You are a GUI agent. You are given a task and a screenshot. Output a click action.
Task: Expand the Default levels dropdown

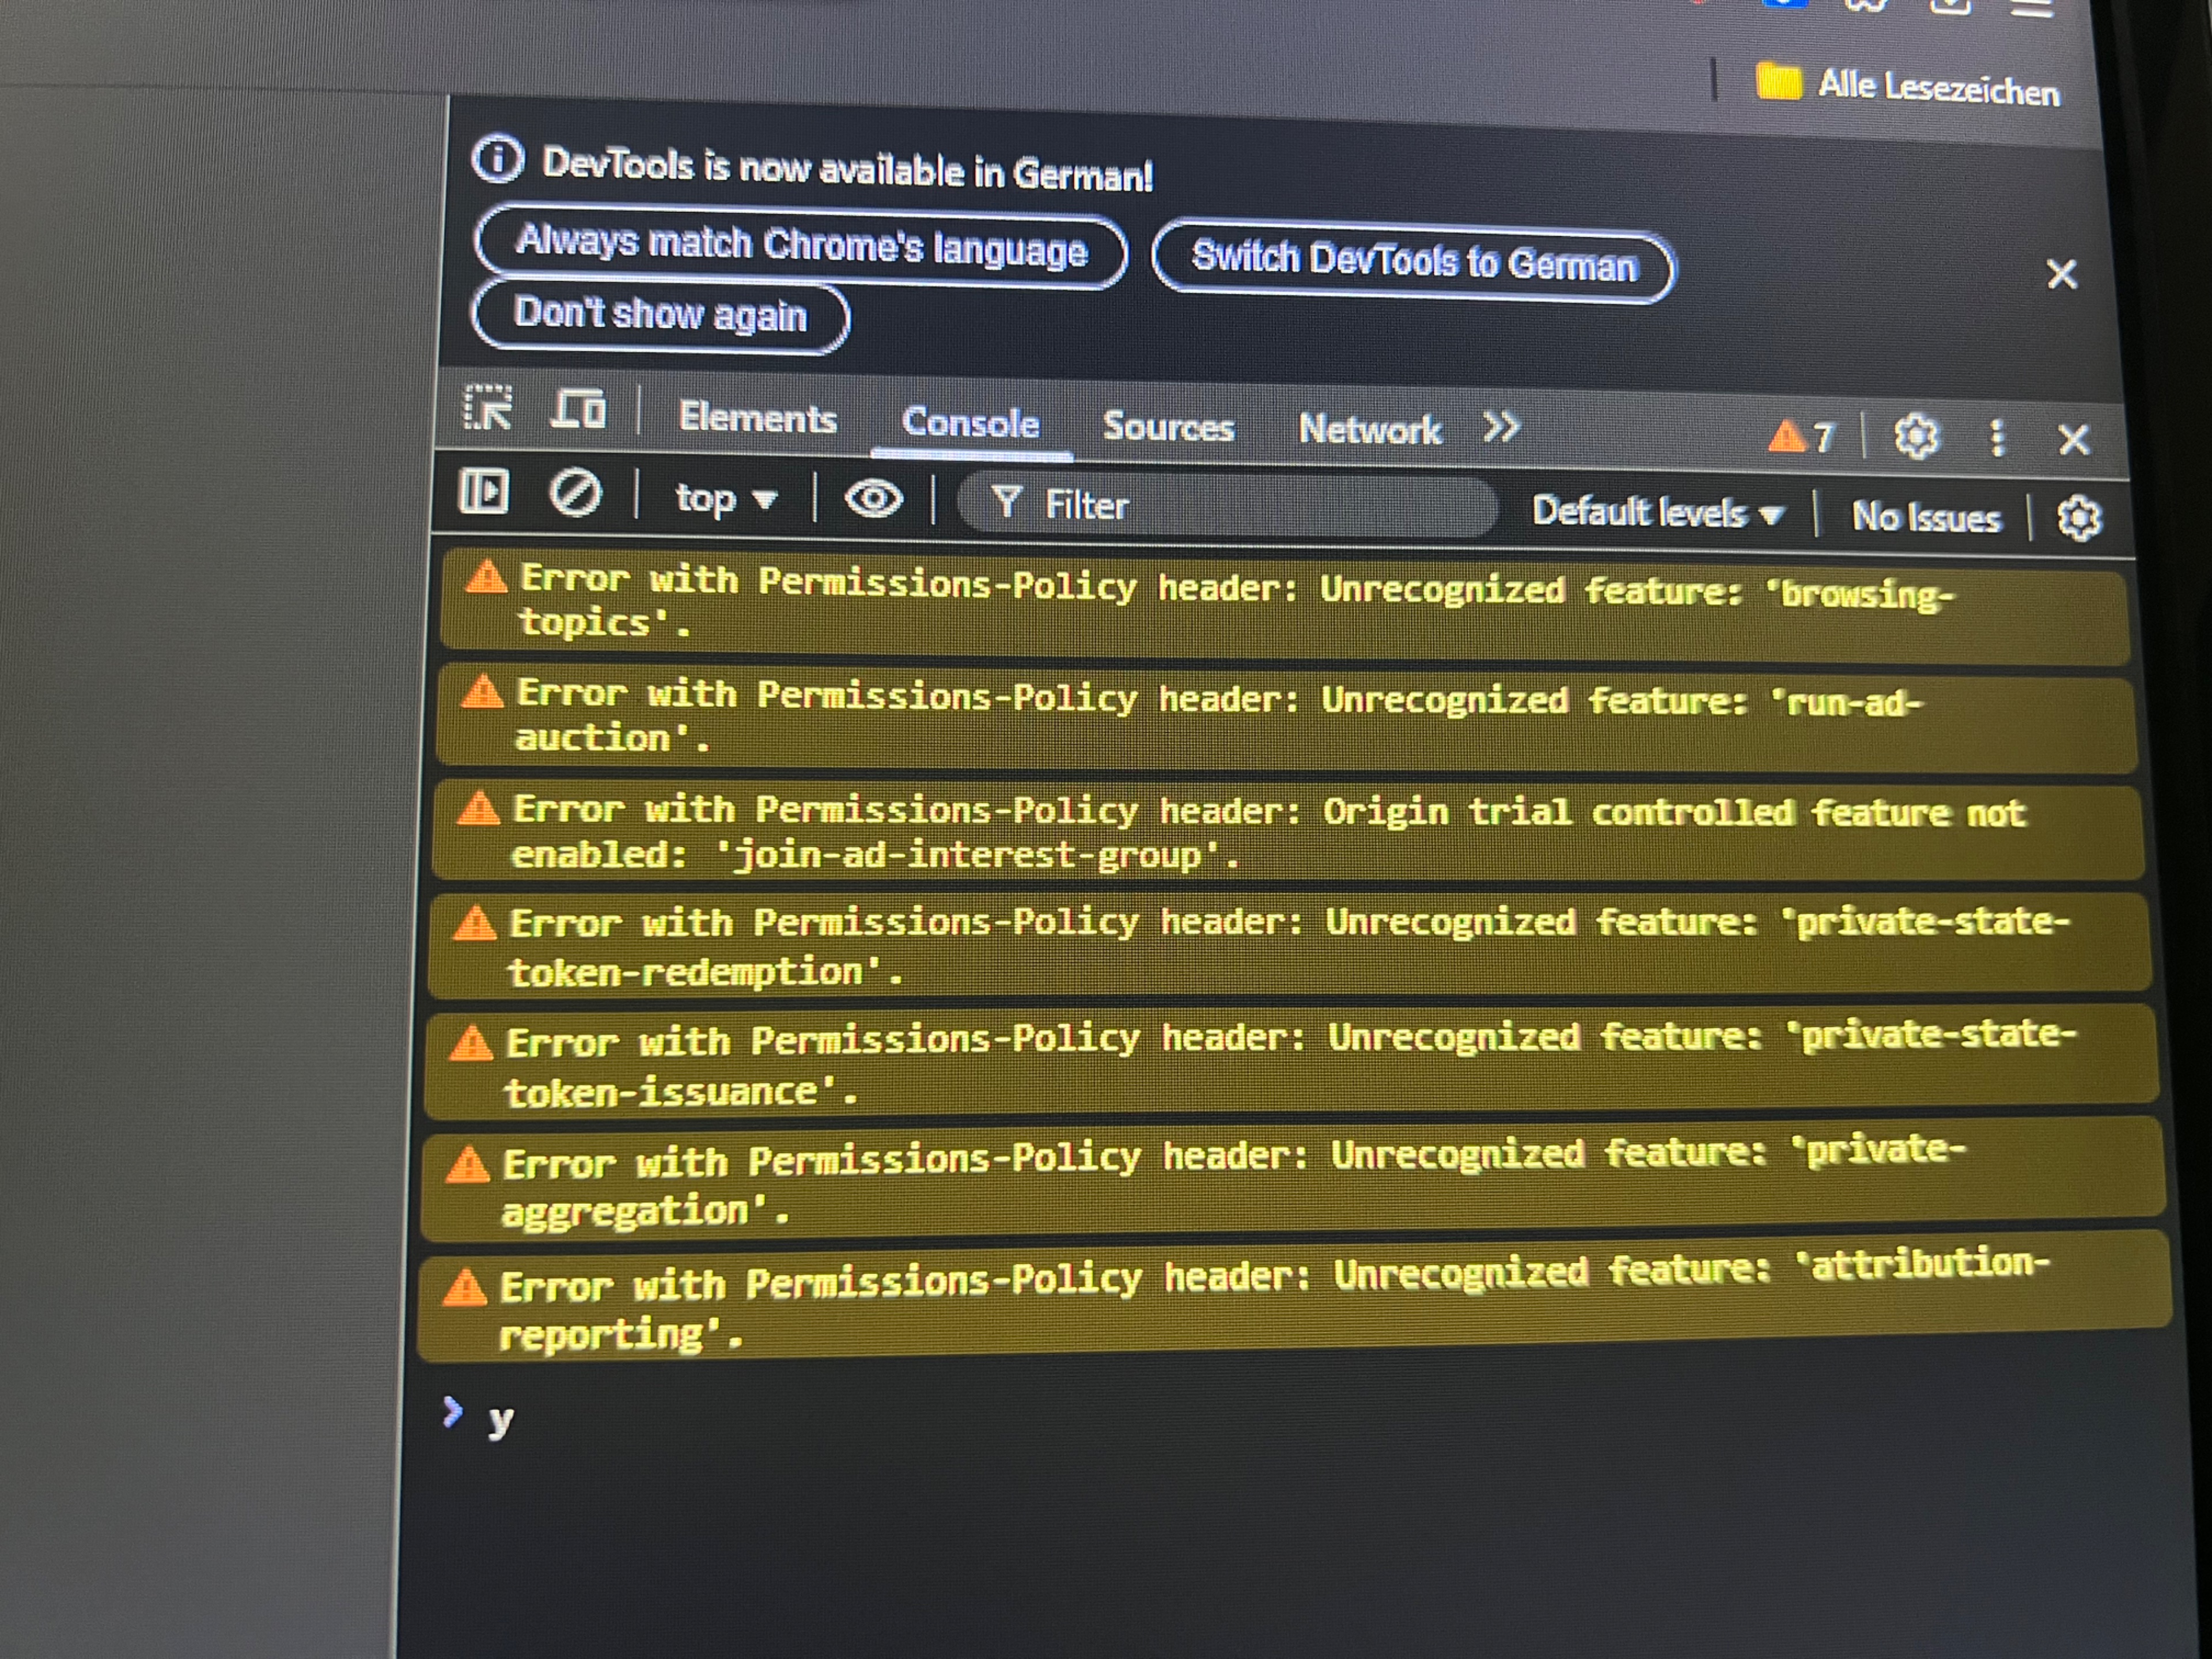click(1657, 513)
